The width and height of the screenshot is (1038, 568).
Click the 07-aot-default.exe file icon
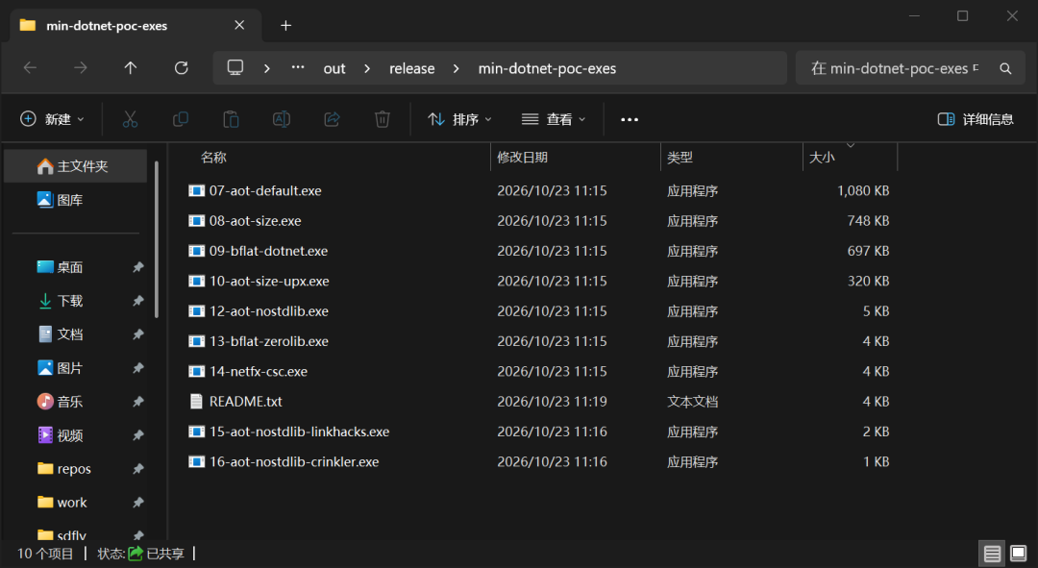click(197, 190)
